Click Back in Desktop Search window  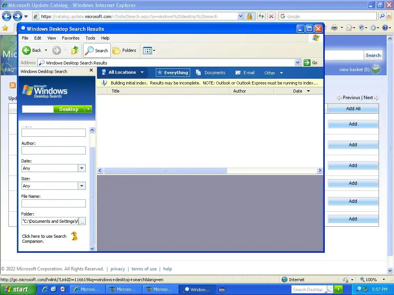32,50
